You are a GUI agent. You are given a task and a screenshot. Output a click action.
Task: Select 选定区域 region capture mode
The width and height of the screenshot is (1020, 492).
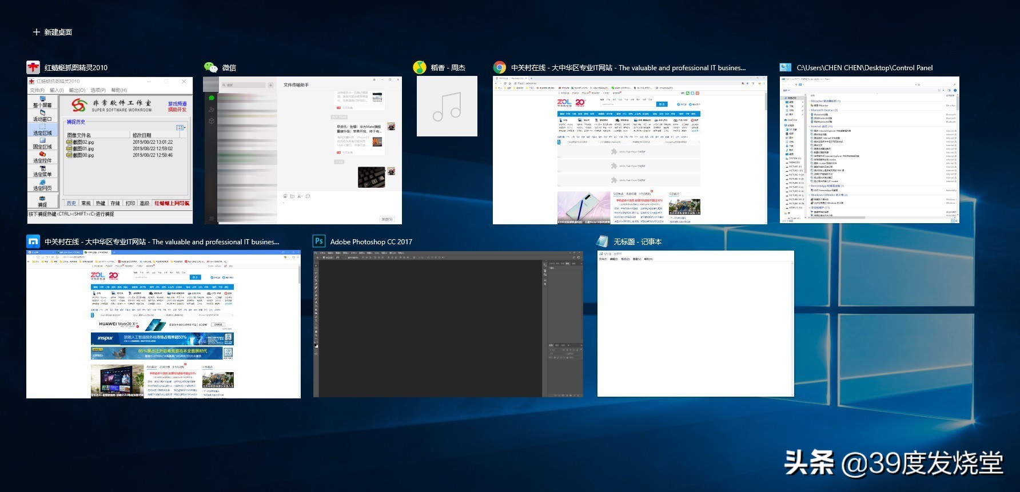click(x=42, y=130)
